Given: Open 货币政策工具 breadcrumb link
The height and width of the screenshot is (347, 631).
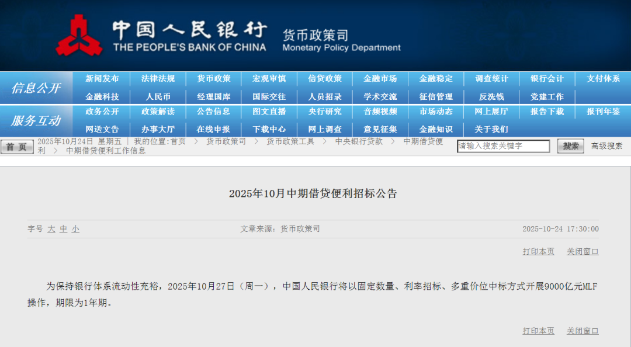Looking at the screenshot, I should (290, 141).
